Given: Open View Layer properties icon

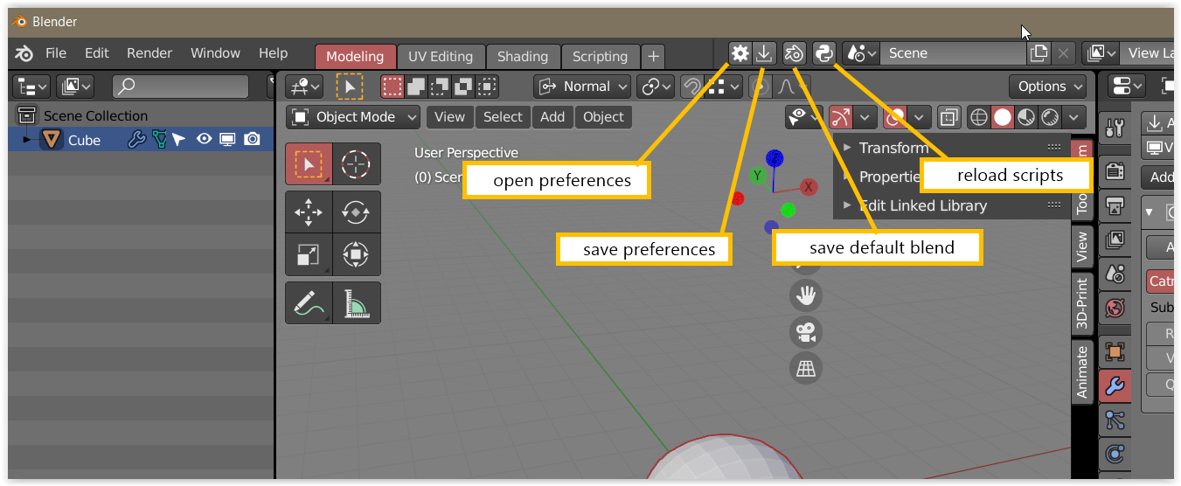Looking at the screenshot, I should tap(1115, 240).
